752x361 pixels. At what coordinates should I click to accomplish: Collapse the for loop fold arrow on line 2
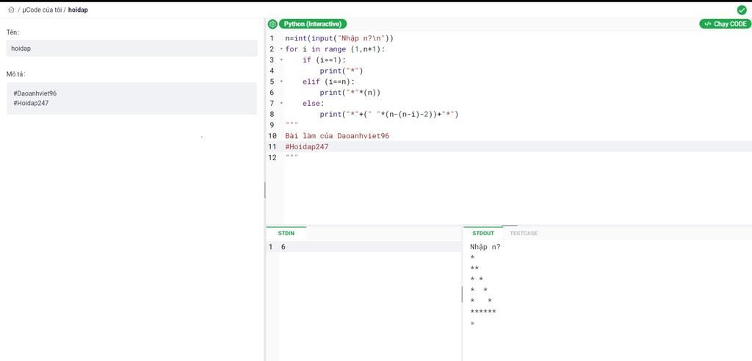point(281,49)
